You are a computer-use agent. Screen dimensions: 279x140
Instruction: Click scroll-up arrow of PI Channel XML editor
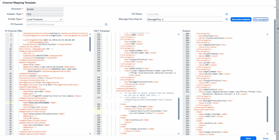pos(90,34)
